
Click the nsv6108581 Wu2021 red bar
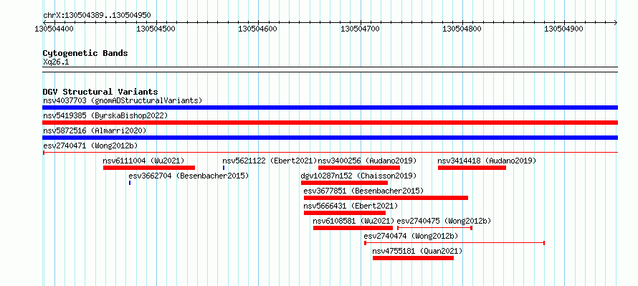click(x=353, y=228)
